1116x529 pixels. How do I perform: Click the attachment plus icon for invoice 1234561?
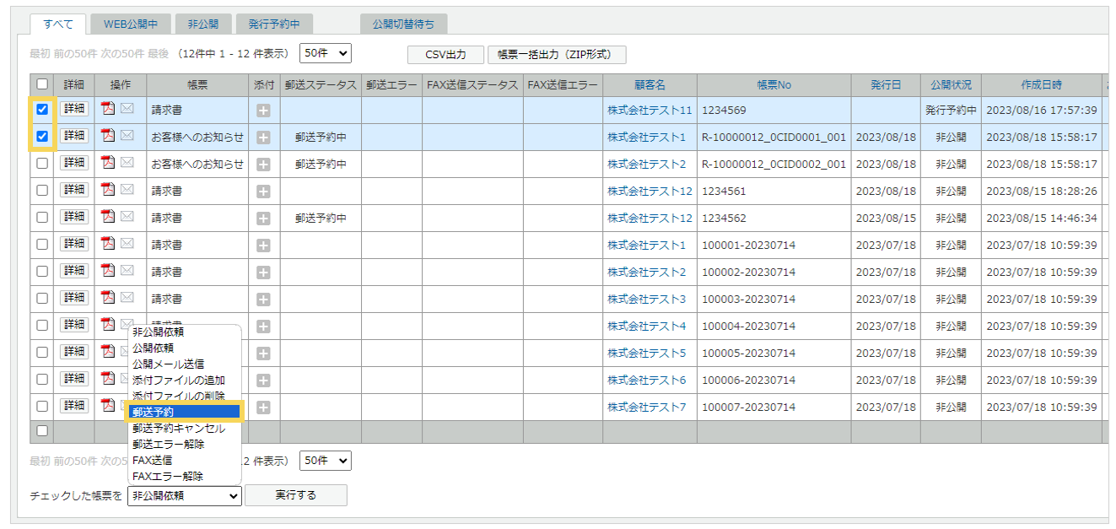(x=262, y=190)
